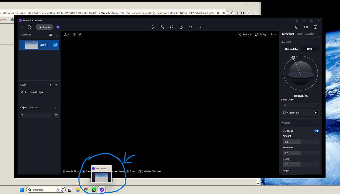Collapse the Sky Light section
The height and width of the screenshot is (194, 340).
[x=318, y=42]
